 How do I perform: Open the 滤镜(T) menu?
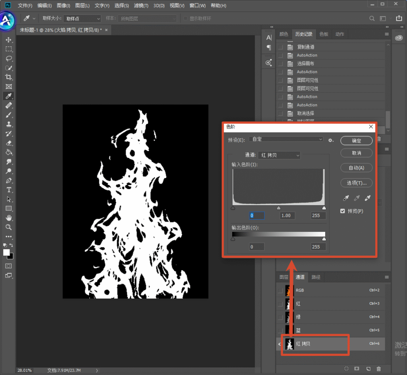click(x=141, y=6)
